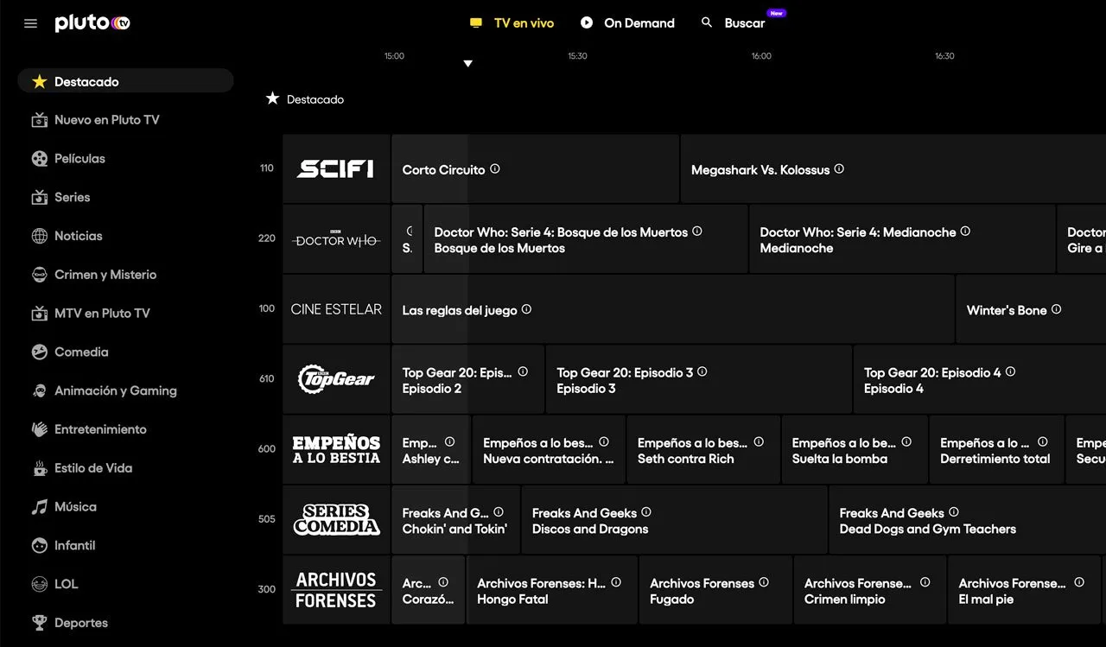Screen dimensions: 1106x647
Task: Show info for Dead Dogs and Gym Teachers
Action: (x=954, y=512)
